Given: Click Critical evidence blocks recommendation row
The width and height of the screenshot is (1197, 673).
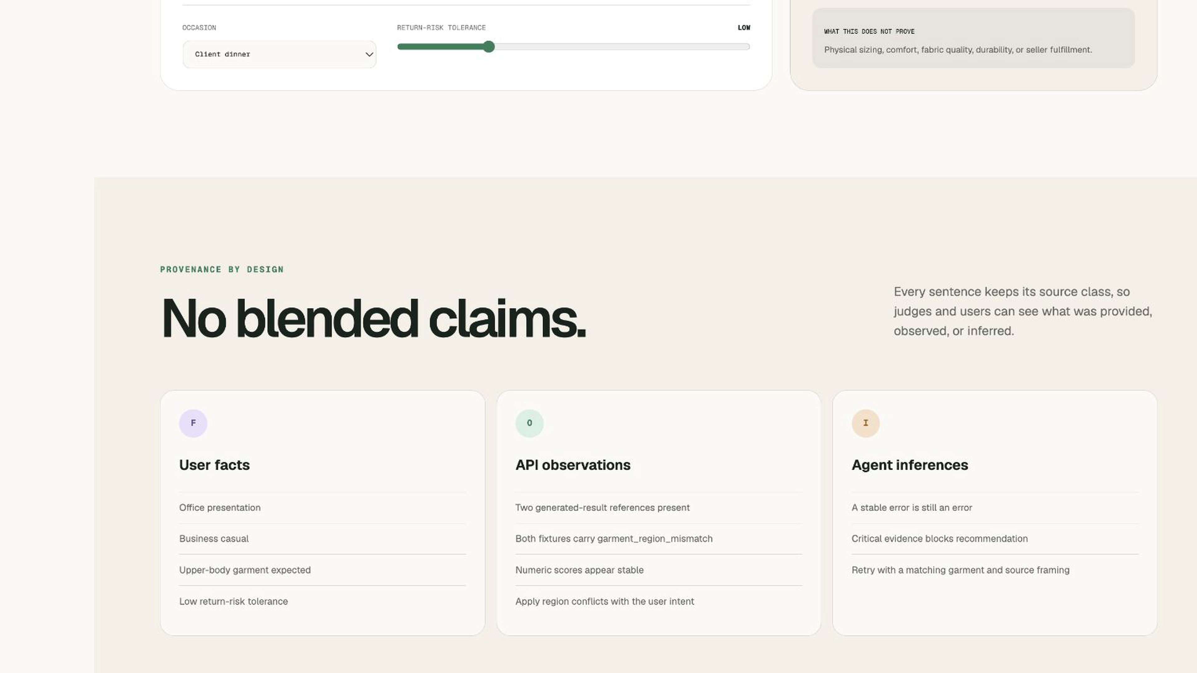Looking at the screenshot, I should click(x=995, y=539).
